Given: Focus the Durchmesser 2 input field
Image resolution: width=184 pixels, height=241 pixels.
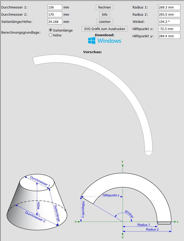Looking at the screenshot, I should pos(55,14).
